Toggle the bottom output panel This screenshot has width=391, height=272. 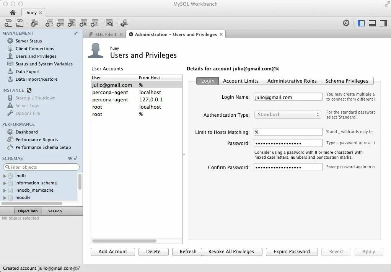(372, 23)
